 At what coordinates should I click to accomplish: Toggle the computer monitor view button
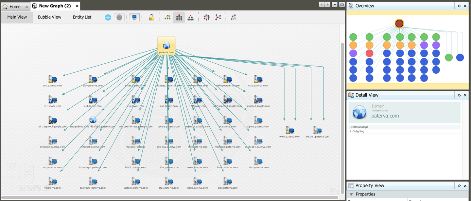(x=134, y=17)
